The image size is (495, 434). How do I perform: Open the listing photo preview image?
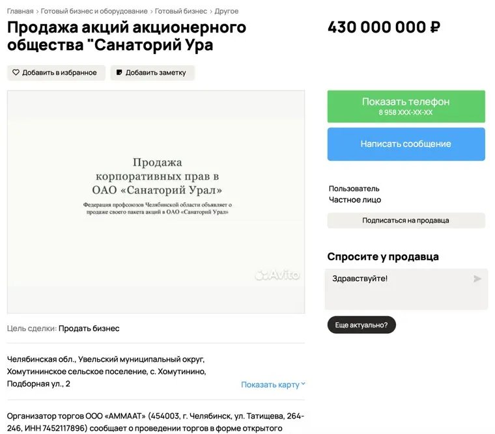click(156, 202)
